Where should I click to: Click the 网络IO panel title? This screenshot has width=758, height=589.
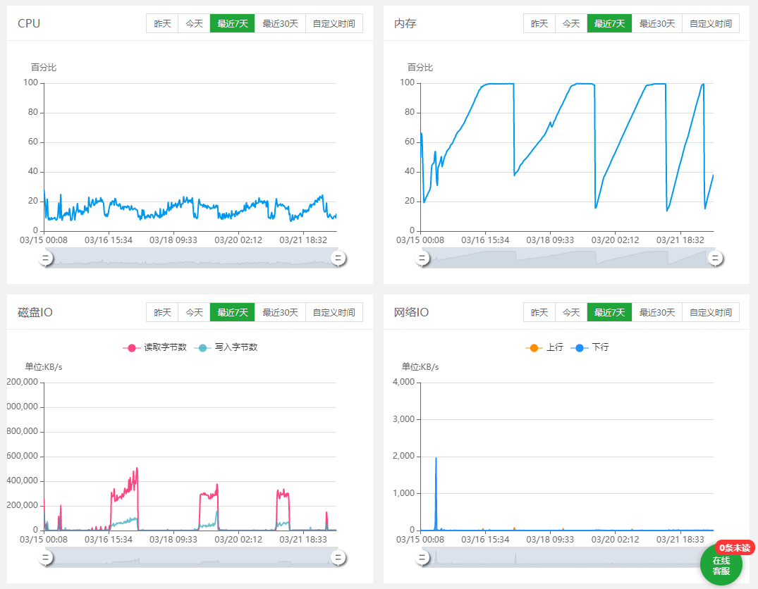pos(411,313)
